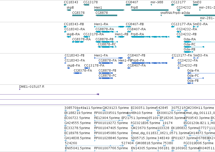
Task: Select the snoRNA:Prp8-a label
Action: pyautogui.click(x=172, y=13)
